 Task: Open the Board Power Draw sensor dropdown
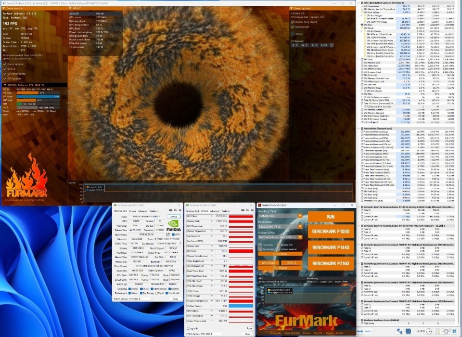[212, 271]
